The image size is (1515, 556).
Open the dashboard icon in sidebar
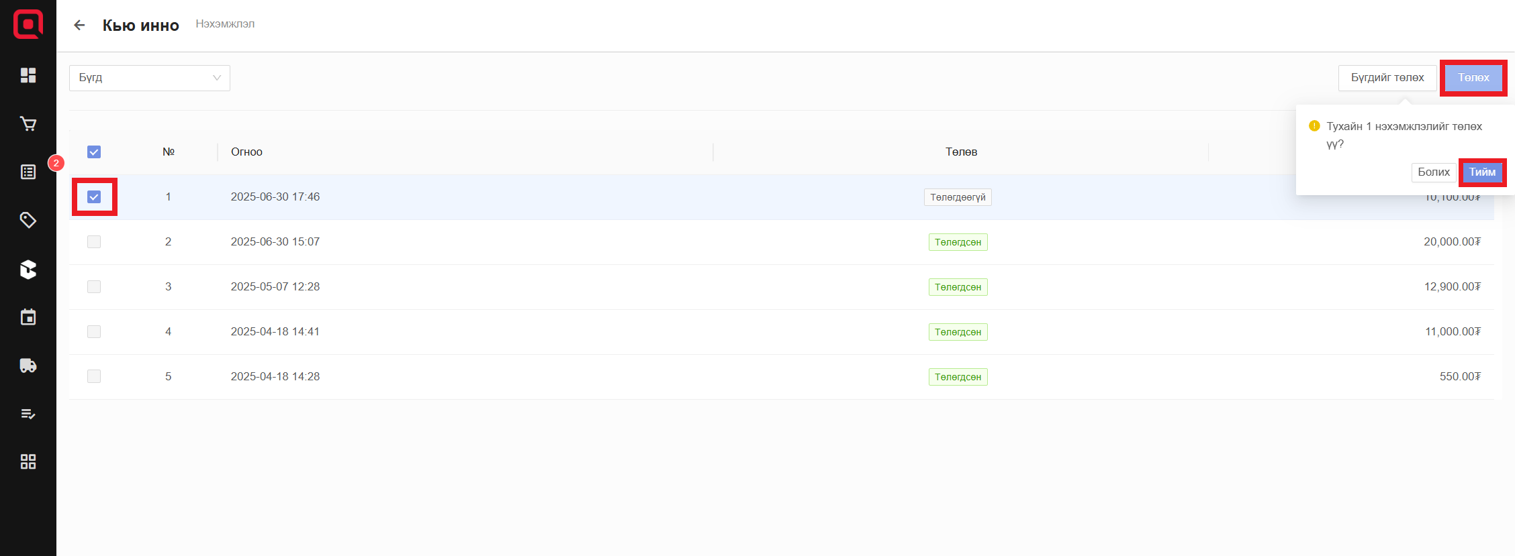pyautogui.click(x=28, y=75)
